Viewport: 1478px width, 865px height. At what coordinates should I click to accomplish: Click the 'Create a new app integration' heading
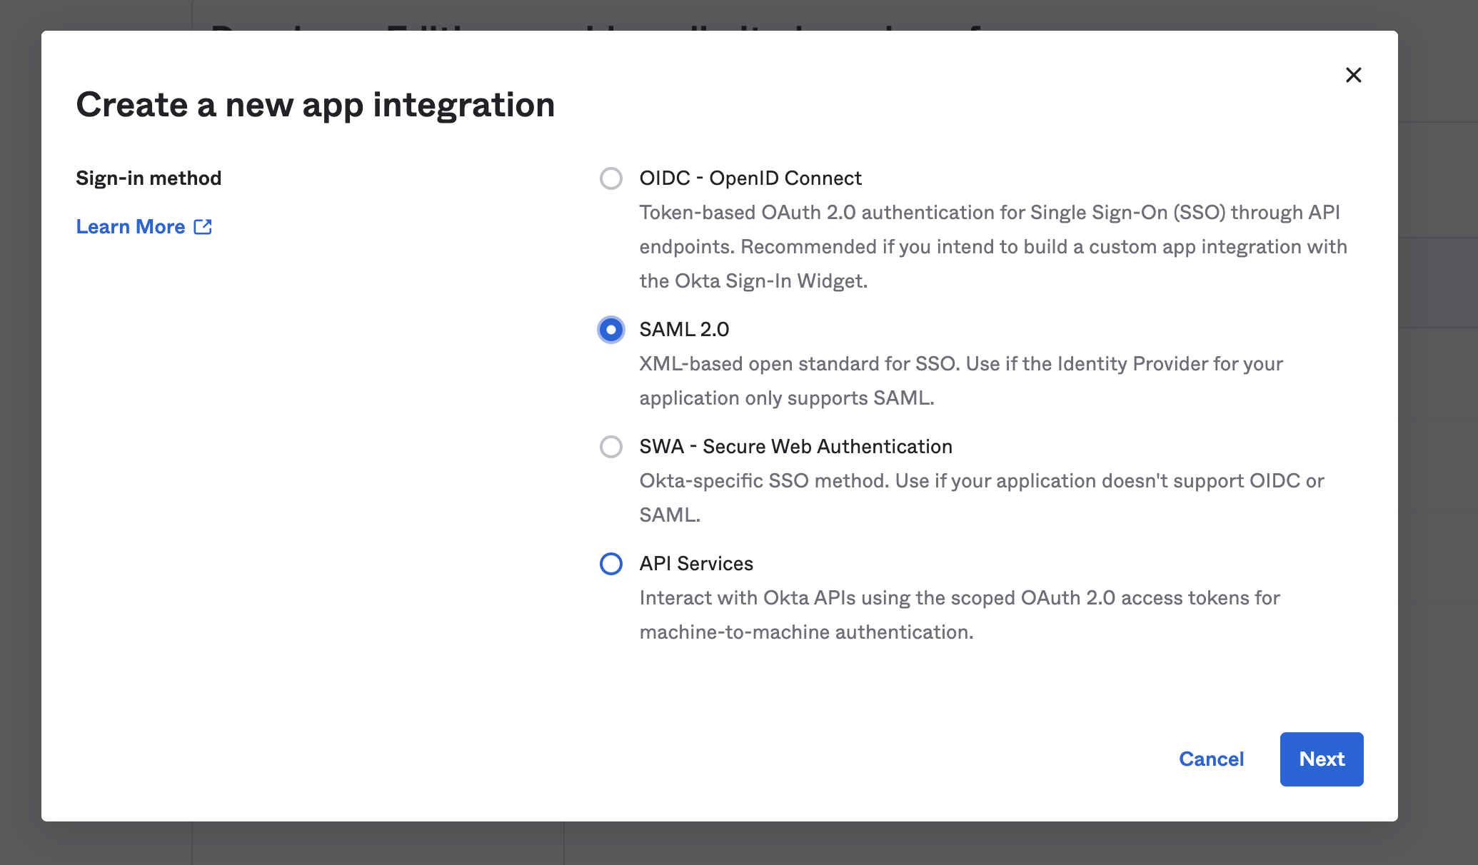coord(315,105)
